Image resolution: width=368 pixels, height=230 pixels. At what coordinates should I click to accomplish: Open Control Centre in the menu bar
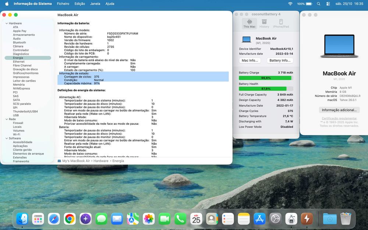click(x=328, y=4)
